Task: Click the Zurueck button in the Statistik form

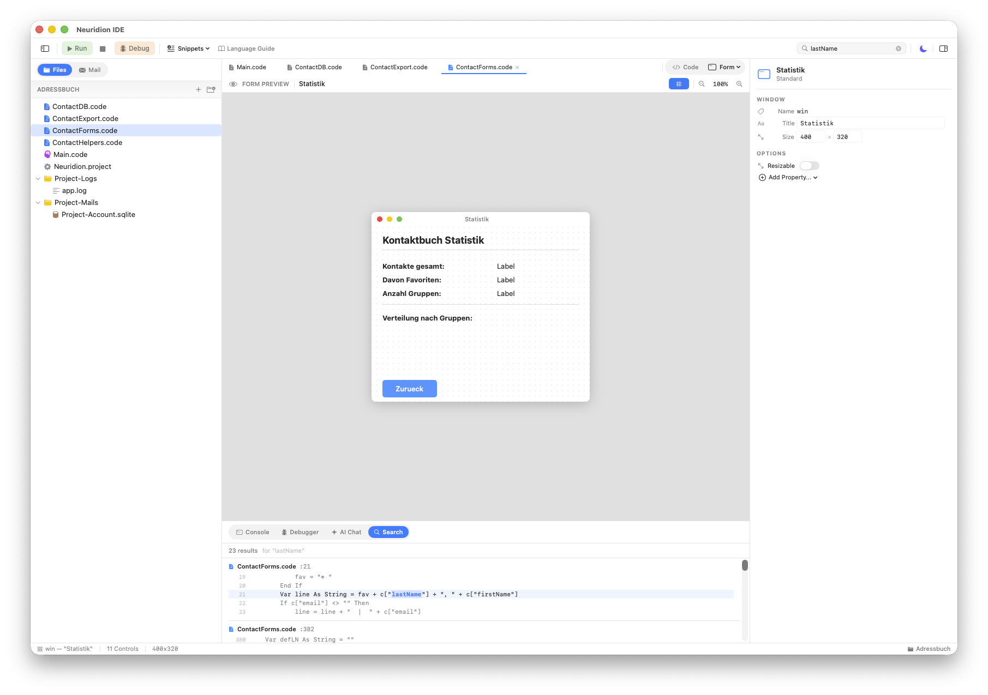Action: pyautogui.click(x=409, y=388)
